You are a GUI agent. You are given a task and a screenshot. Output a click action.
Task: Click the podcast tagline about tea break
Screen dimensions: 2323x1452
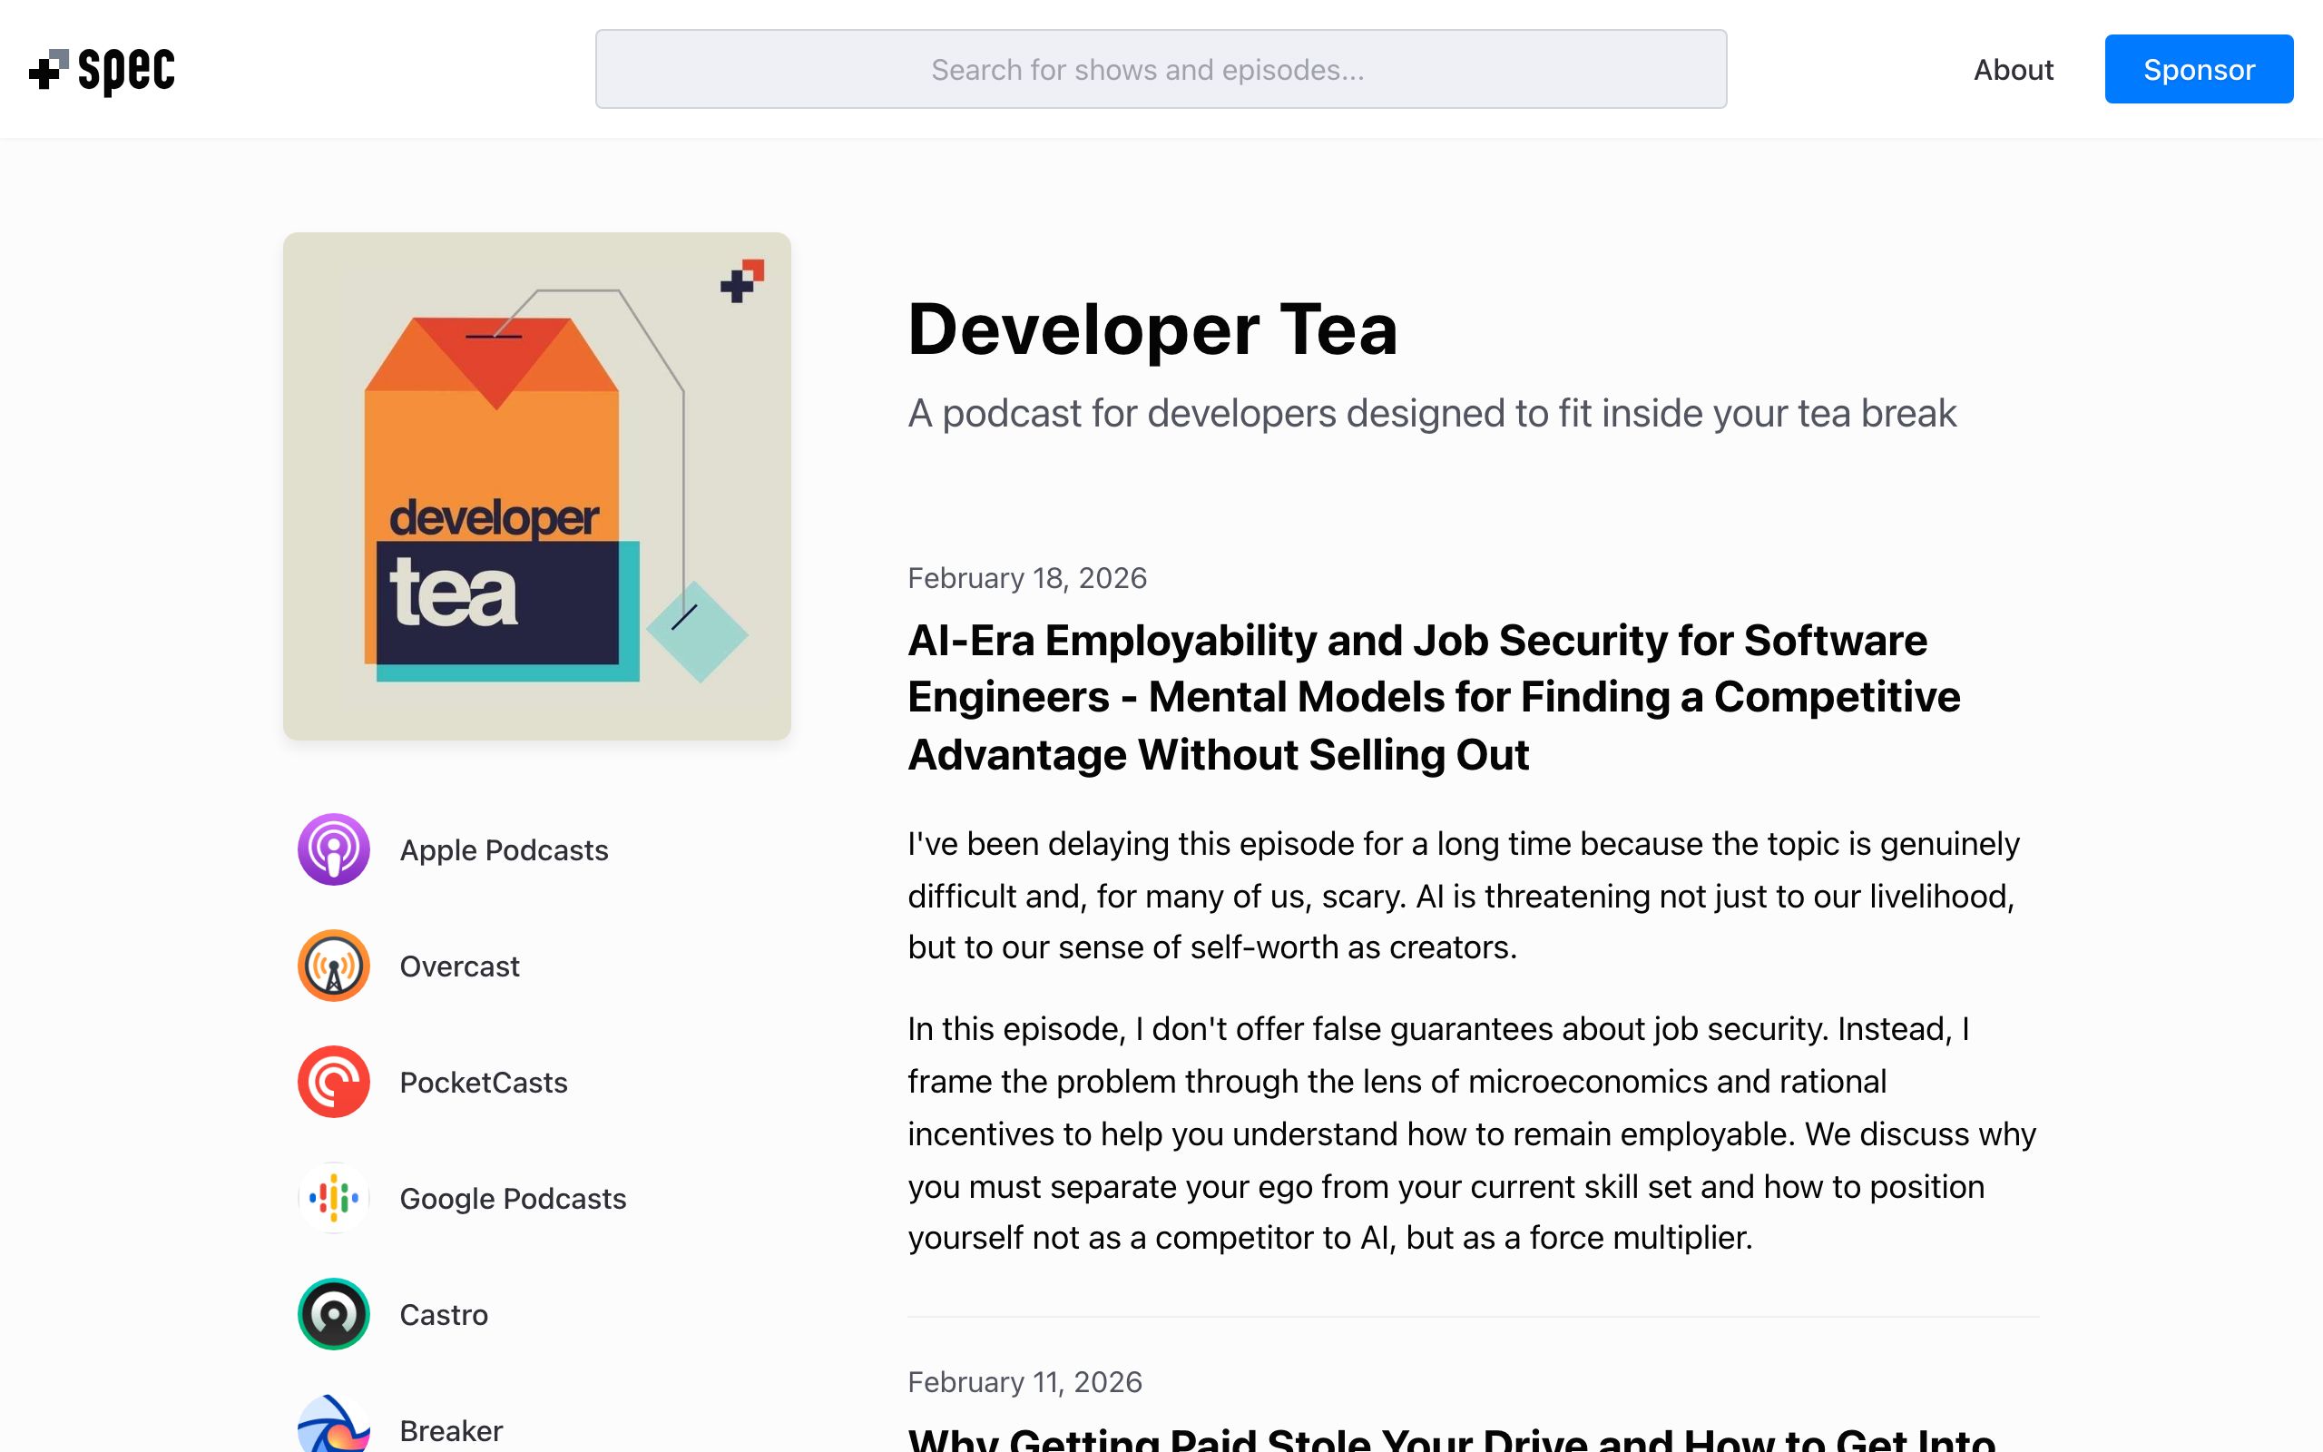tap(1431, 414)
